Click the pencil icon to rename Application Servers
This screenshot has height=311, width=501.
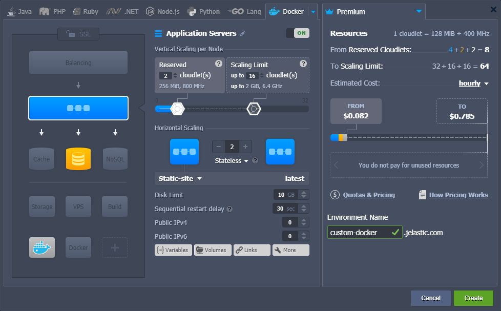pyautogui.click(x=242, y=33)
